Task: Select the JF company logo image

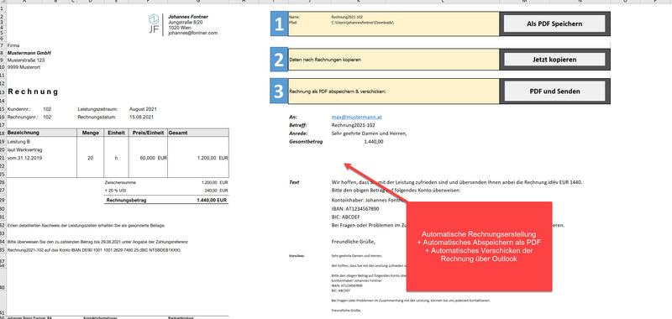Action: click(154, 24)
